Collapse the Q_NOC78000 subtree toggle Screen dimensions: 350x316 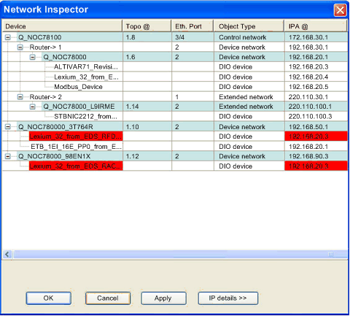click(x=32, y=57)
